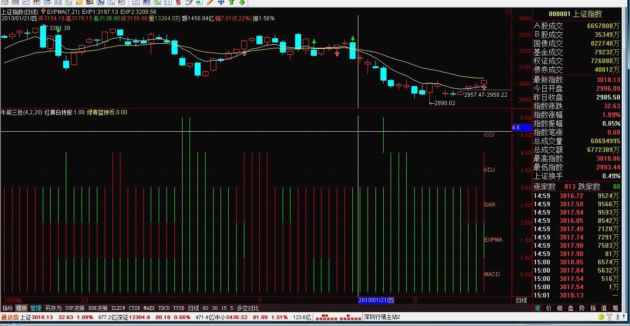Select the ZLZCW indicator tab
The image size is (630, 326).
coord(119,308)
